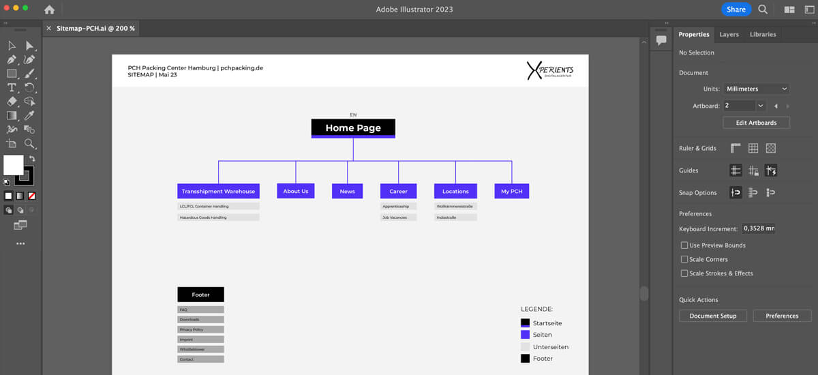Select the Eraser tool
Screen dimensions: 818x375
[x=12, y=102]
